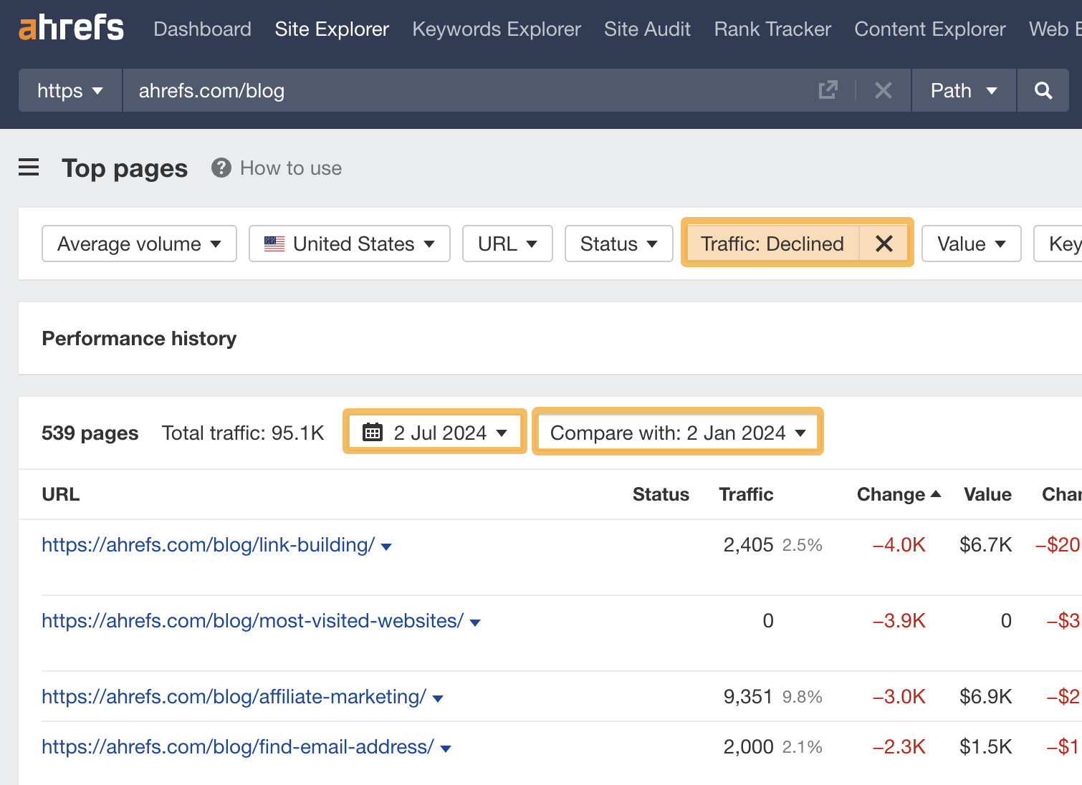1082x785 pixels.
Task: Click the find-email-address URL link
Action: coord(237,746)
